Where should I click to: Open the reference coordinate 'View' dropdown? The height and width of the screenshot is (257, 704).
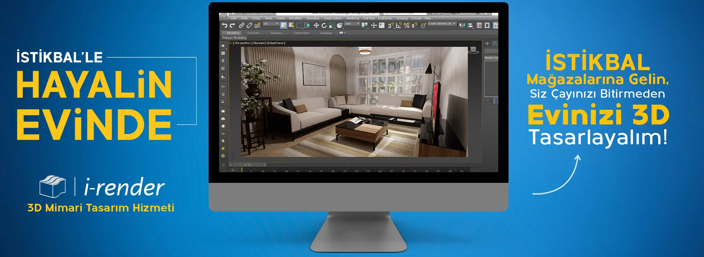click(x=352, y=24)
